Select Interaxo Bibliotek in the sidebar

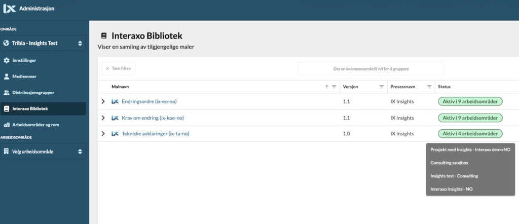pyautogui.click(x=43, y=108)
